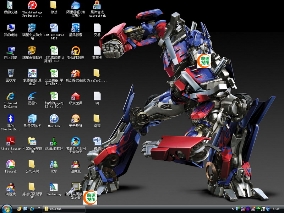
Task: Click the wireless network tray icon
Action: point(237,209)
